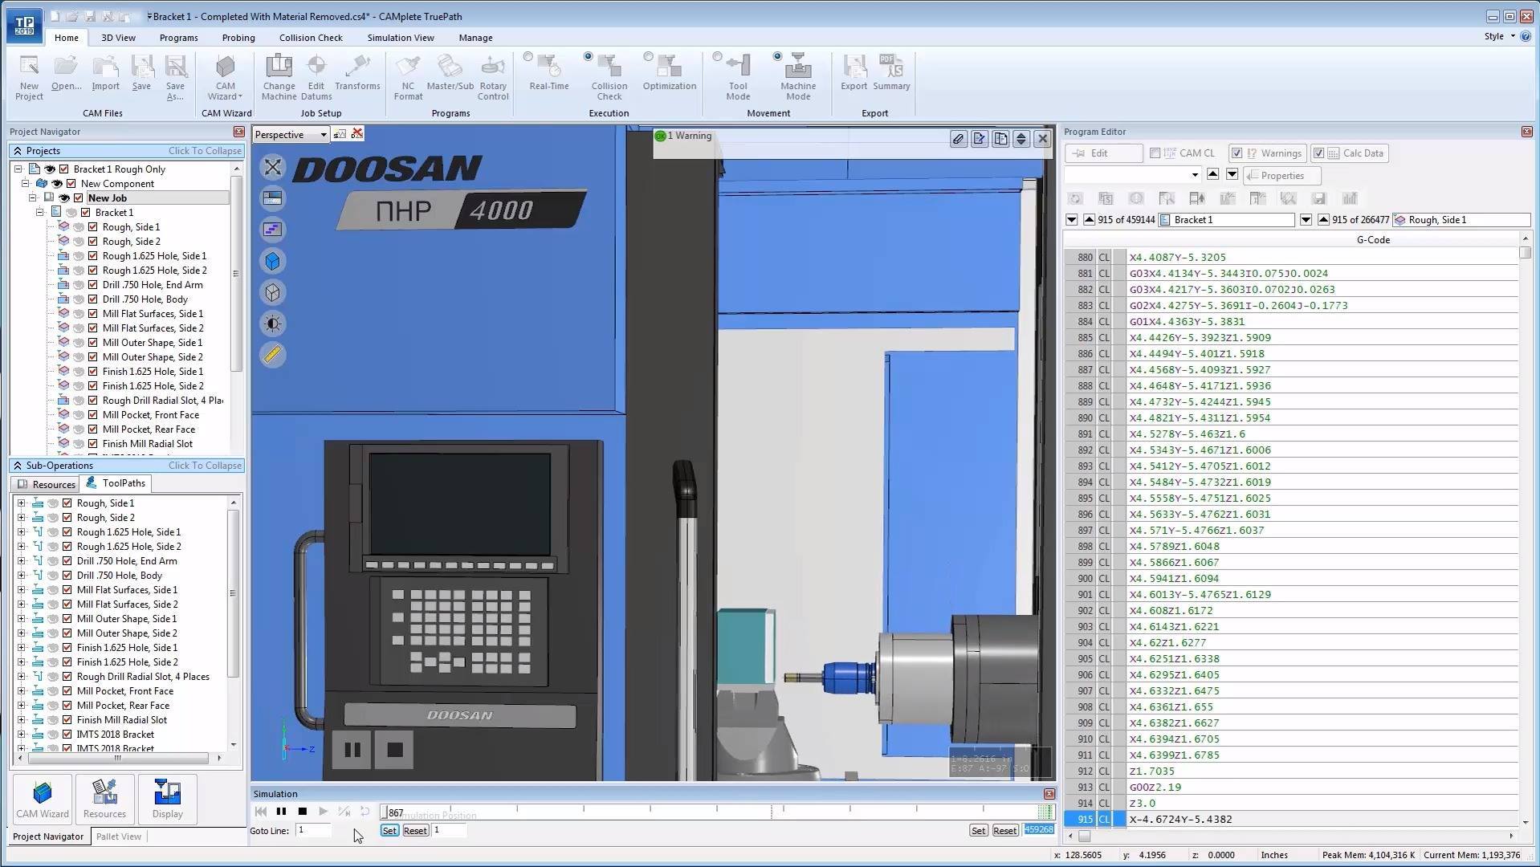The width and height of the screenshot is (1540, 867).
Task: Open the Rotary Control settings
Action: [x=493, y=77]
